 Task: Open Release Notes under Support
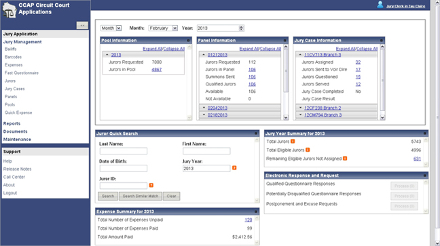[x=17, y=169]
